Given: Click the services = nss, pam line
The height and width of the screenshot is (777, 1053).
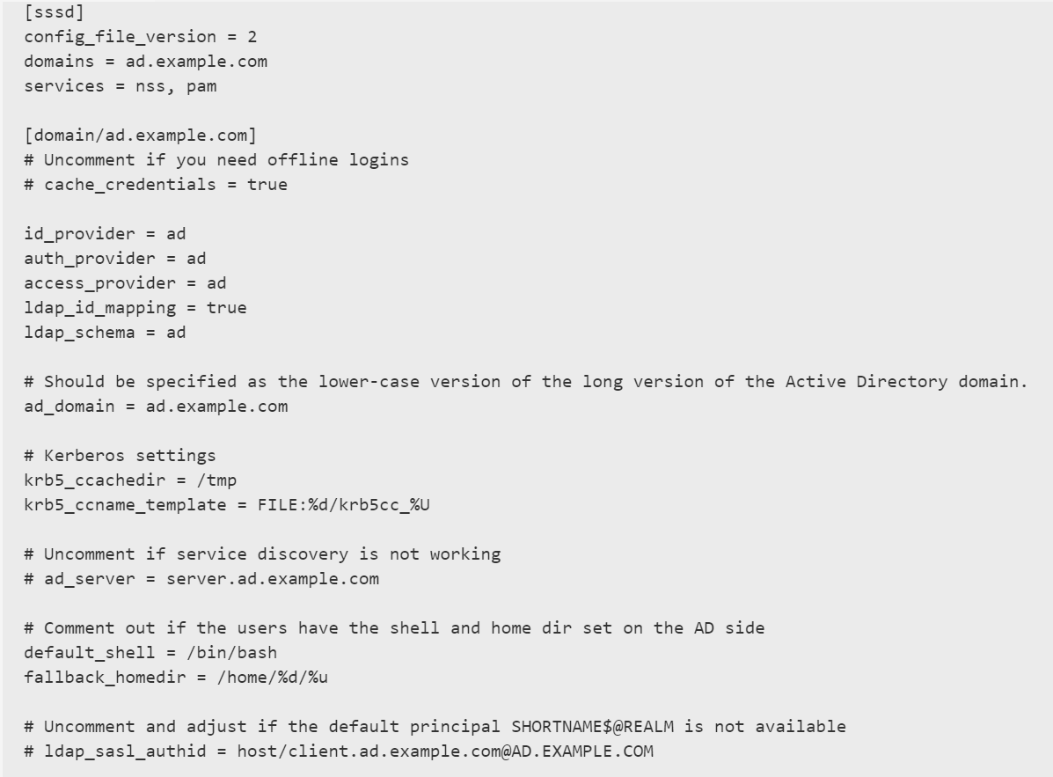Looking at the screenshot, I should point(120,86).
